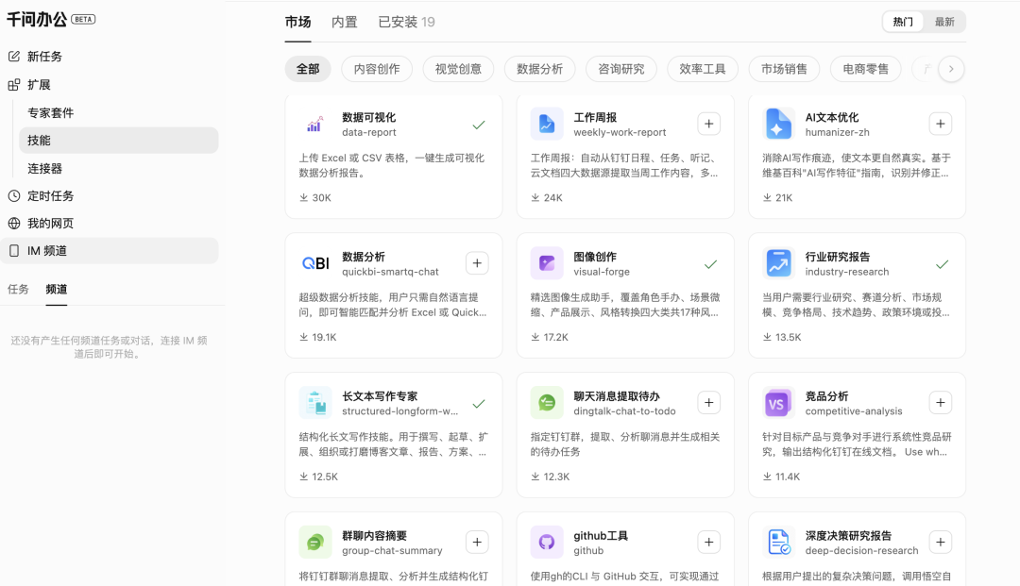Screen dimensions: 1020x586
Task: Open the 群聊内容摘要 icon
Action: click(314, 543)
